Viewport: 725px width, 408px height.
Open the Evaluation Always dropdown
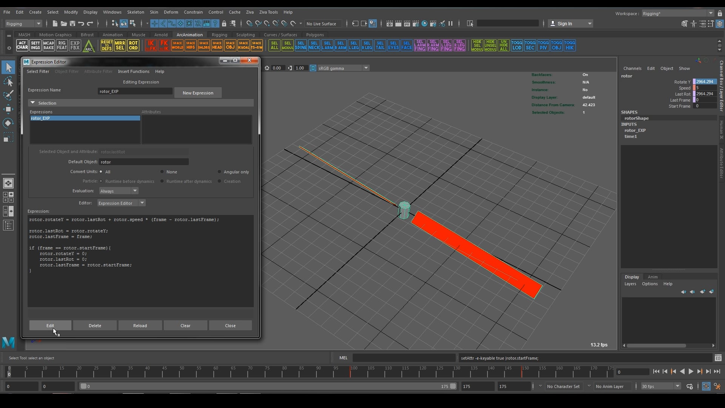click(x=119, y=191)
